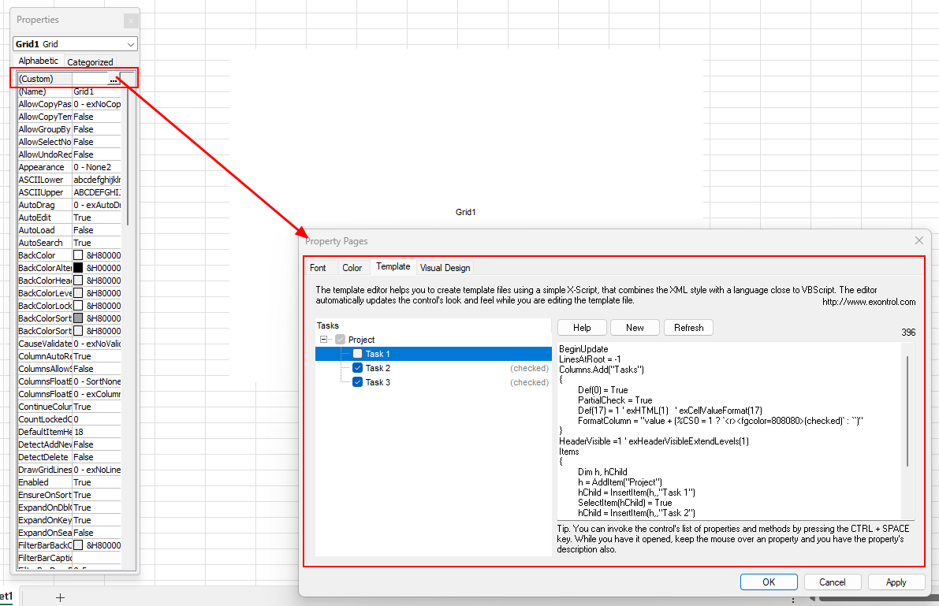Uncheck the Task 2 checkbox
Image resolution: width=939 pixels, height=606 pixels.
358,368
